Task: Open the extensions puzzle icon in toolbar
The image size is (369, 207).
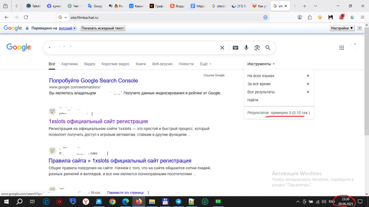Action: pyautogui.click(x=310, y=17)
